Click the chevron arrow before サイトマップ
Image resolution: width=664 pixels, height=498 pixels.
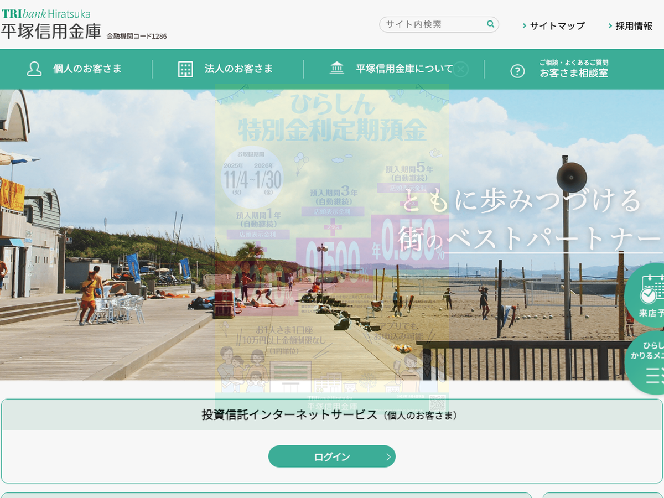tap(525, 26)
